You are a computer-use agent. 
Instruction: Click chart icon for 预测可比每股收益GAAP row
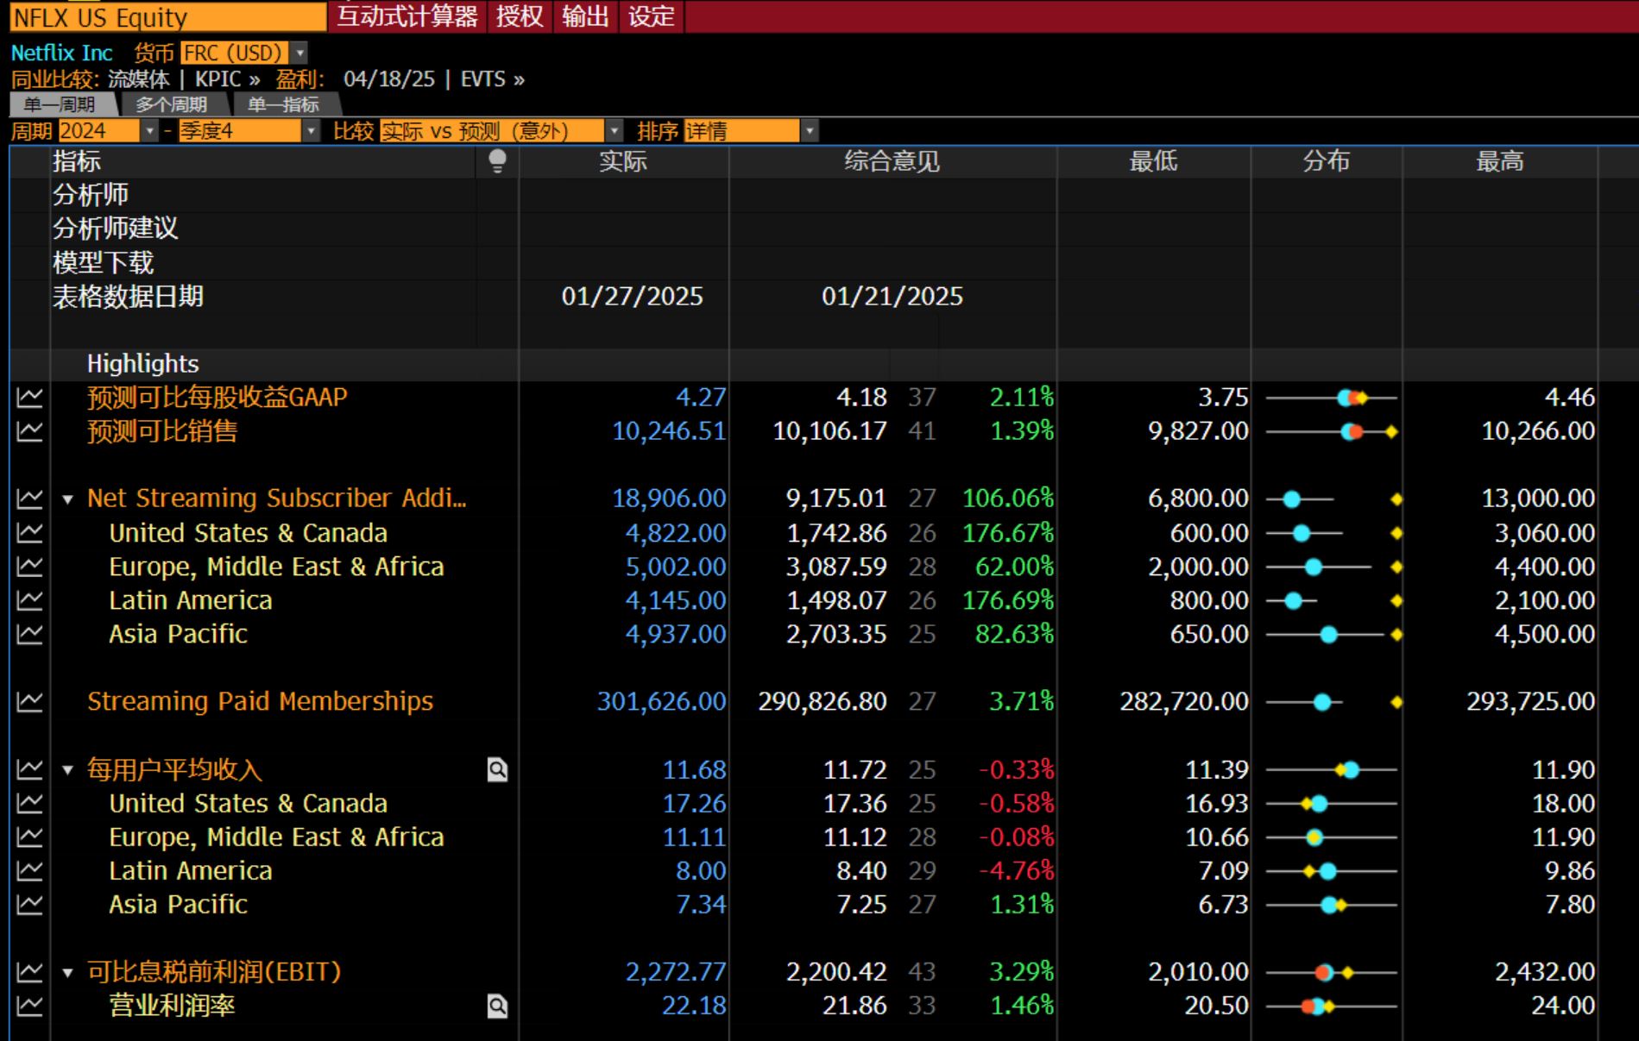pos(29,398)
